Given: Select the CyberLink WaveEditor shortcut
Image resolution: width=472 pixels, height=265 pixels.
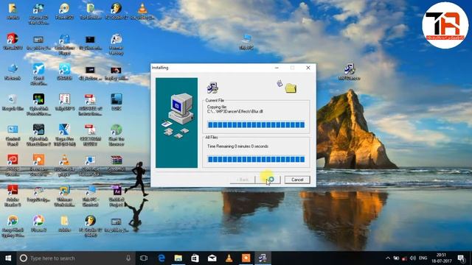Looking at the screenshot, I should point(38,135).
